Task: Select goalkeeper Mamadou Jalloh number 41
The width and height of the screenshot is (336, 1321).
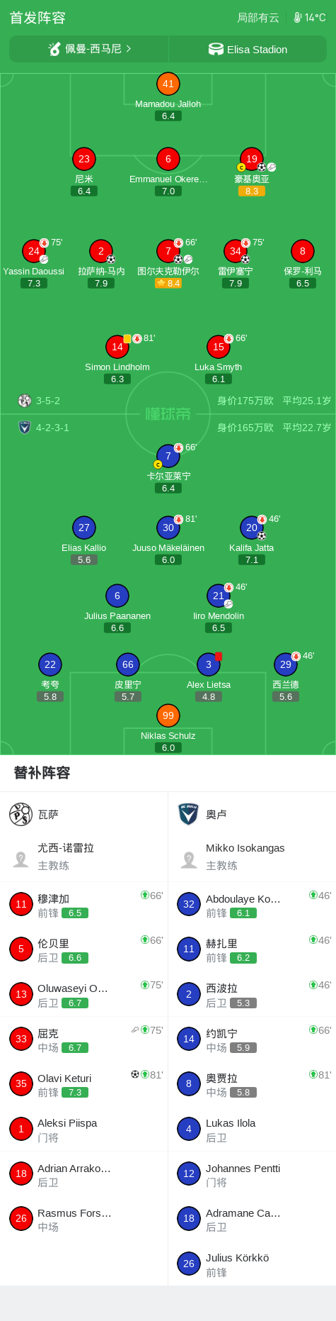Action: coord(168,84)
